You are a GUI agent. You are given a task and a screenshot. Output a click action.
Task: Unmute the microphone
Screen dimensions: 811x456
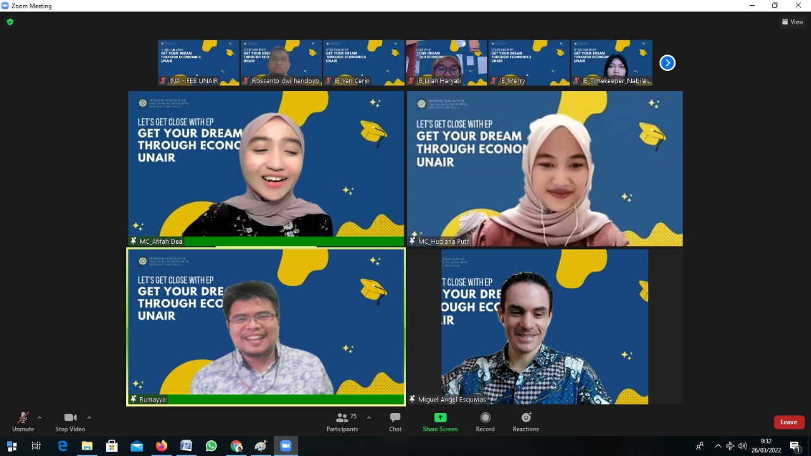[x=23, y=422]
